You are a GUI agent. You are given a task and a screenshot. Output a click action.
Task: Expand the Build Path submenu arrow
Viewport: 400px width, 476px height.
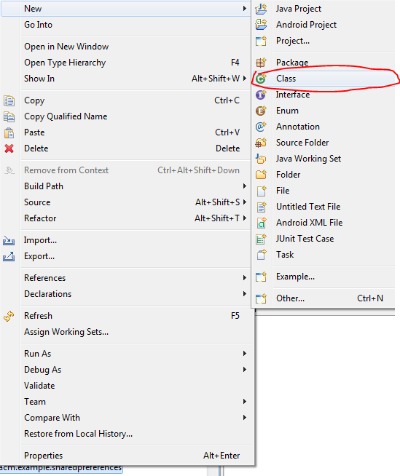click(x=244, y=186)
